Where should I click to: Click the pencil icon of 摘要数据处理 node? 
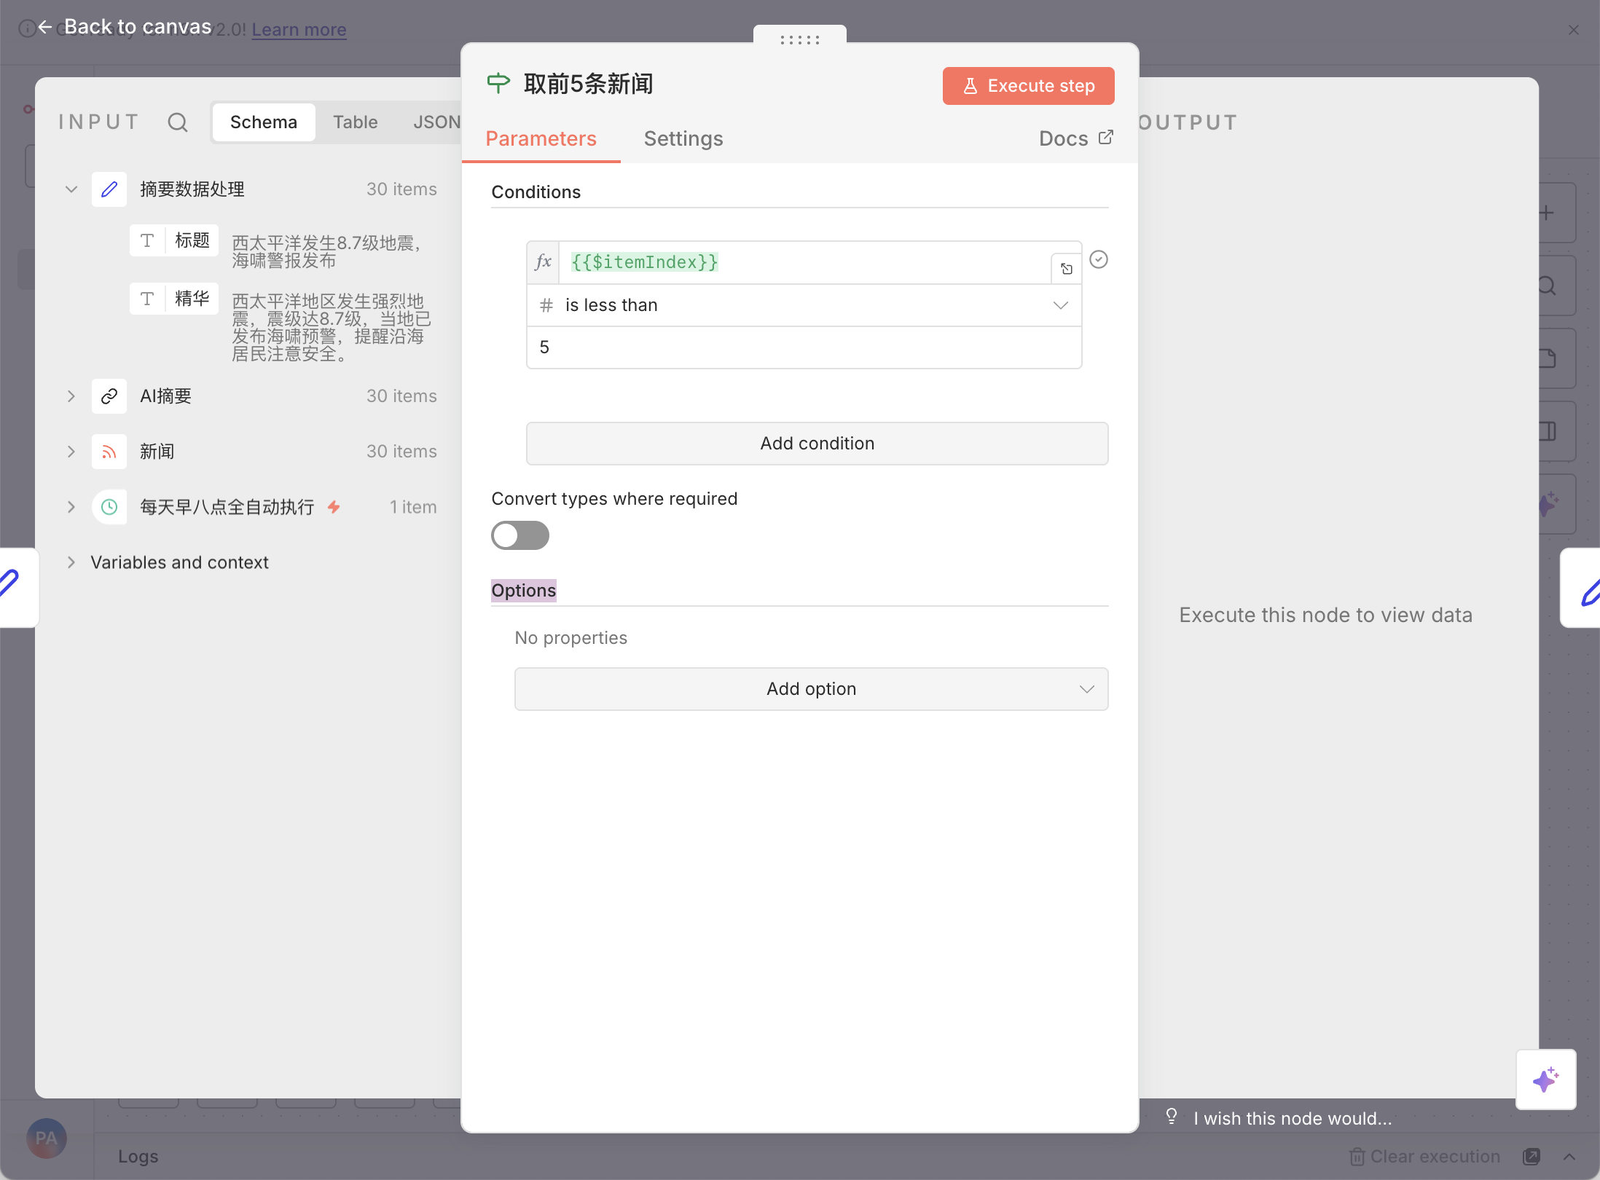[x=109, y=189]
